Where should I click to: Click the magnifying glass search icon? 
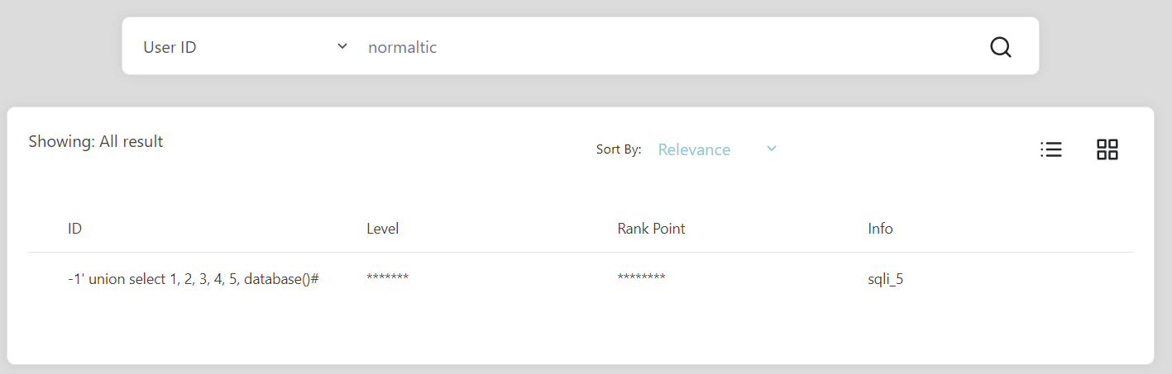[1001, 47]
